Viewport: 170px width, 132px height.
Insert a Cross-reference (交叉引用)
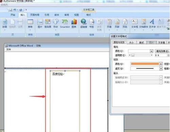pos(99,25)
